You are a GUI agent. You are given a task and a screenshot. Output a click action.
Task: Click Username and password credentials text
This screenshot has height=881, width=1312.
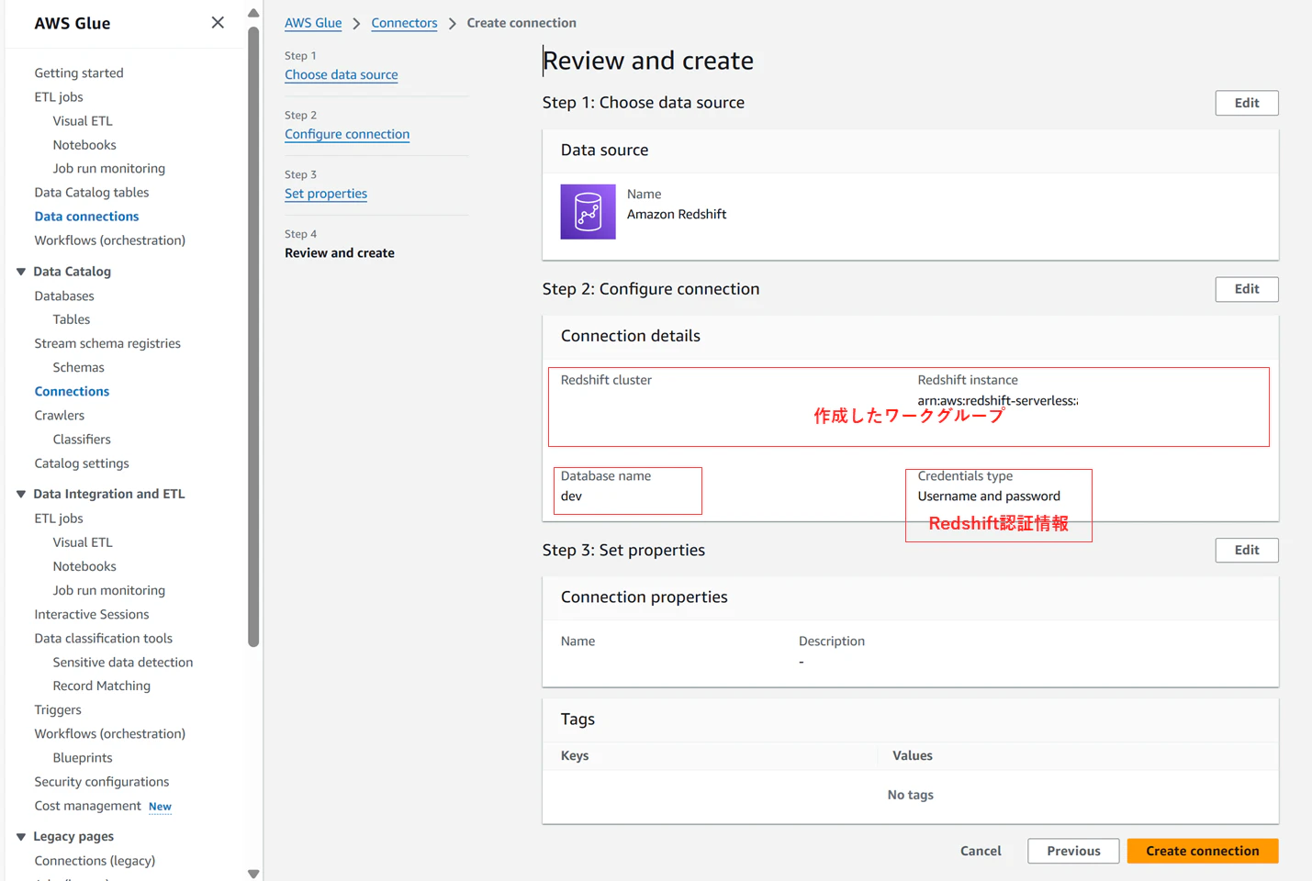[989, 496]
